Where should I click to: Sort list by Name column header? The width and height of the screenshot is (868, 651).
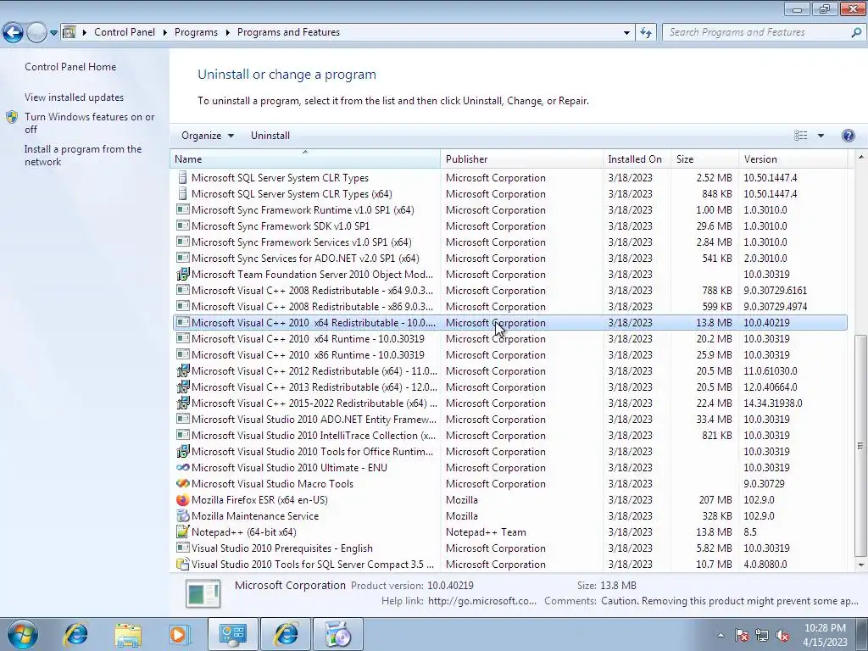[305, 159]
